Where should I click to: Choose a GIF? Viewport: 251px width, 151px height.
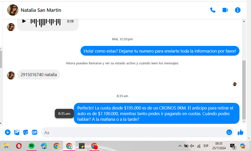click(34, 132)
